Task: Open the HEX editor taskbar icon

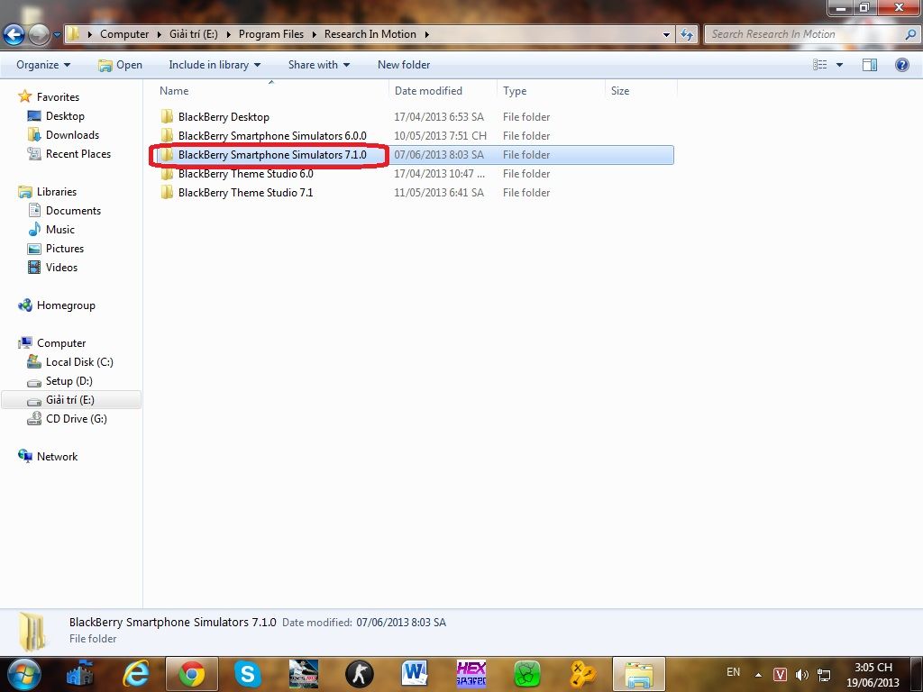Action: pyautogui.click(x=471, y=674)
